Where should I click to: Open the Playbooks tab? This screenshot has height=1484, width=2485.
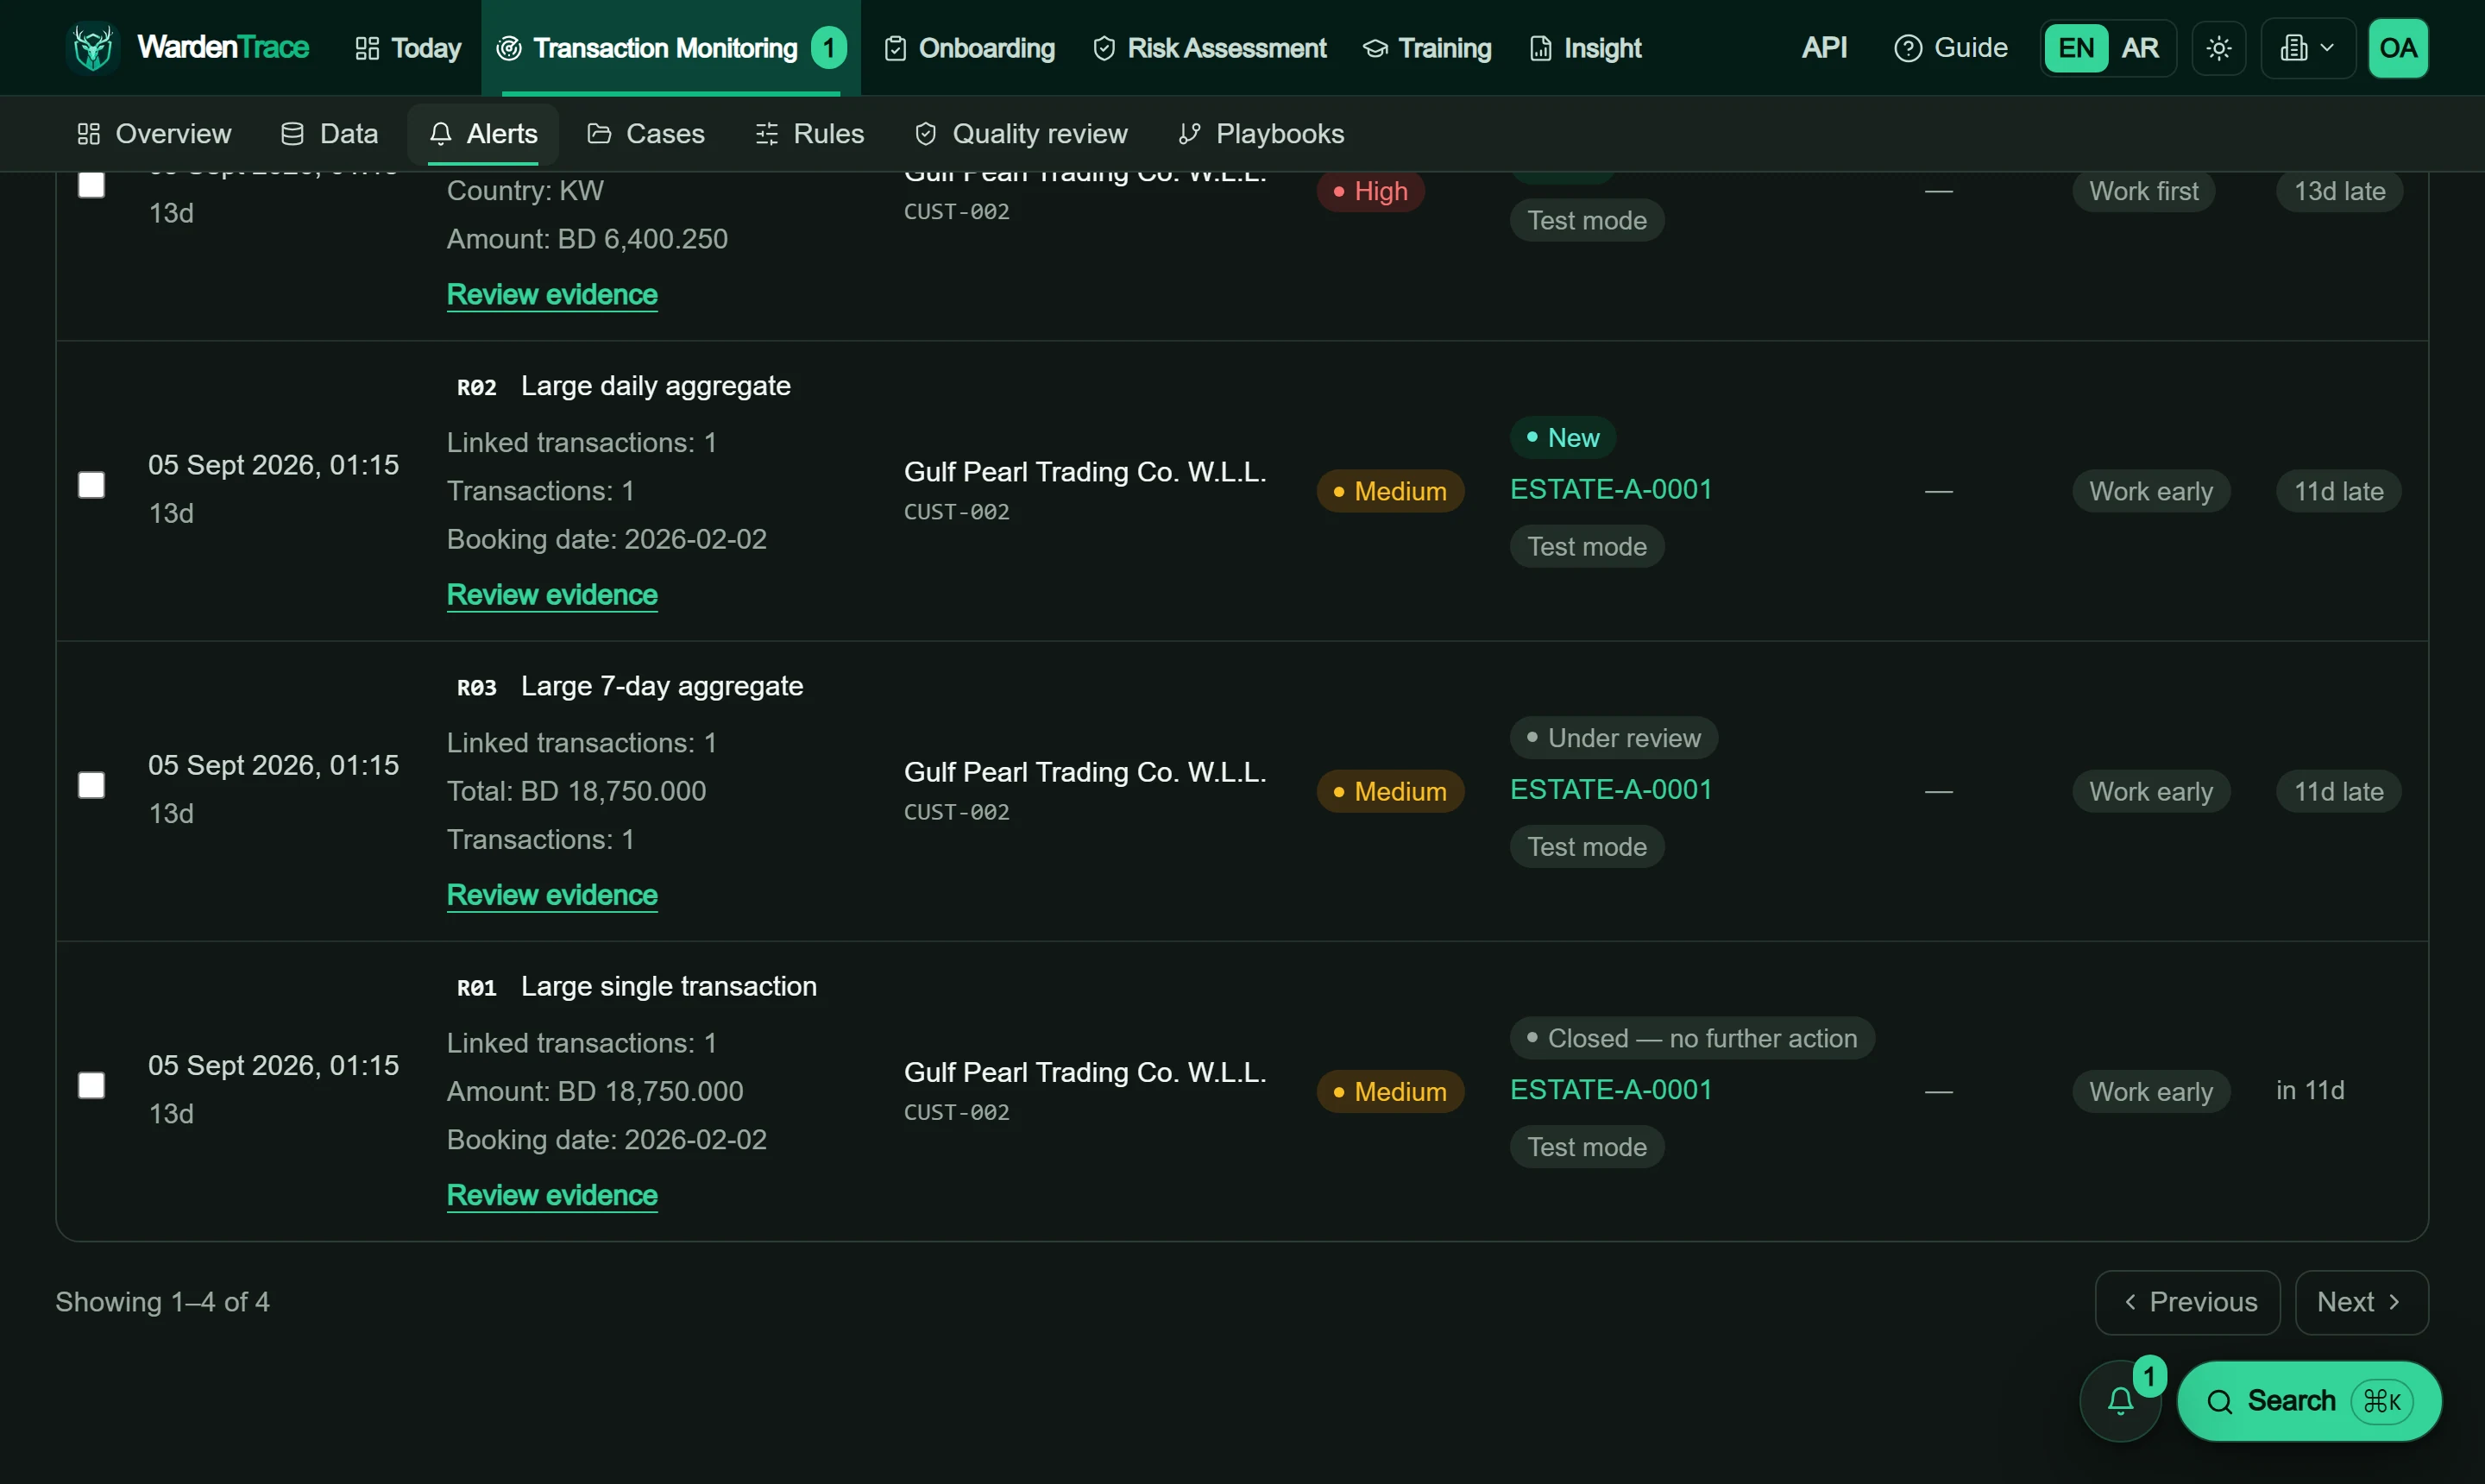(x=1261, y=134)
